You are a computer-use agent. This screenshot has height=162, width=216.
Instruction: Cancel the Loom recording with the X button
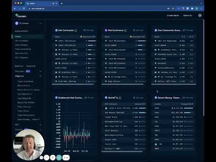click(x=46, y=157)
